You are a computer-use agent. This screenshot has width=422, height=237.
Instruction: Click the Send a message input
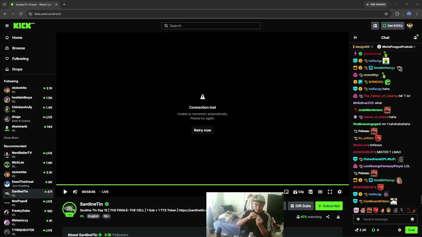385,219
